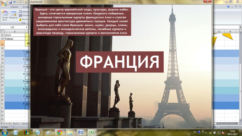
Task: Click the Save icon in quick access toolbar
Action: point(10,2)
